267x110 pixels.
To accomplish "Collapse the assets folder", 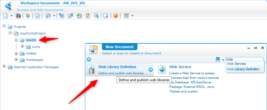I will [x=16, y=40].
